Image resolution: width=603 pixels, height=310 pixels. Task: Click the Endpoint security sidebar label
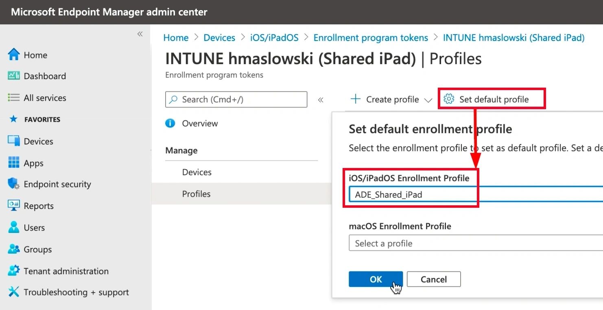coord(57,184)
